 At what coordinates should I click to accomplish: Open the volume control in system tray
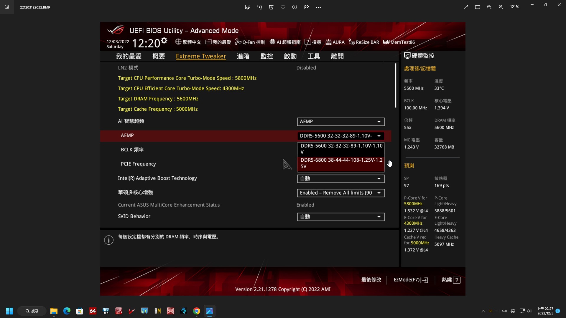pyautogui.click(x=529, y=311)
